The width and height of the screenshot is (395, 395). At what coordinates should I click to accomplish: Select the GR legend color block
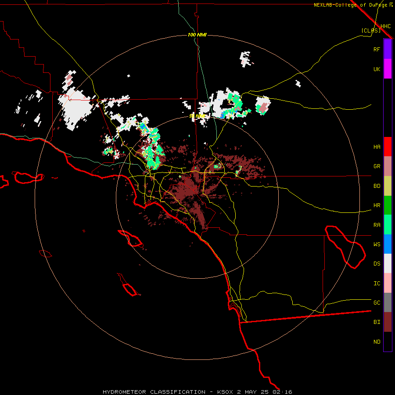388,166
